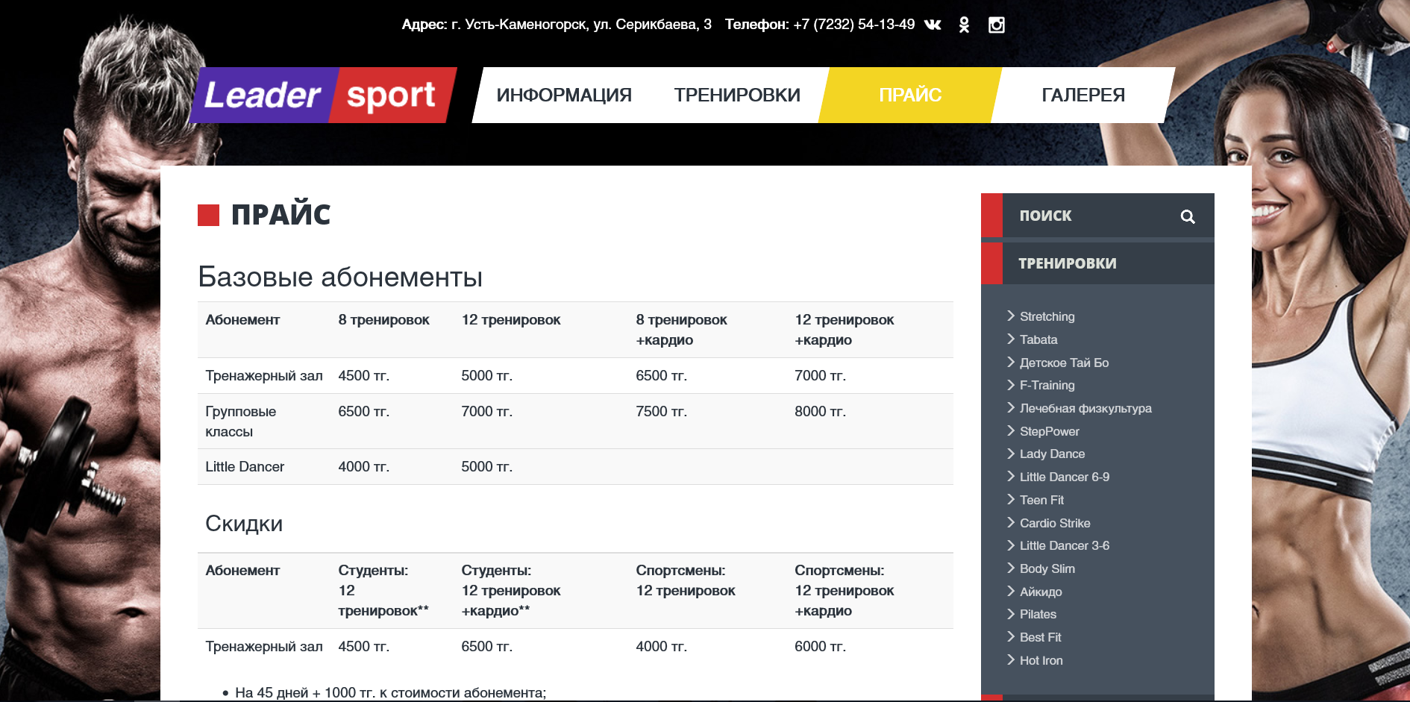Open the Лечебная физкультура link
This screenshot has width=1410, height=702.
(1085, 408)
